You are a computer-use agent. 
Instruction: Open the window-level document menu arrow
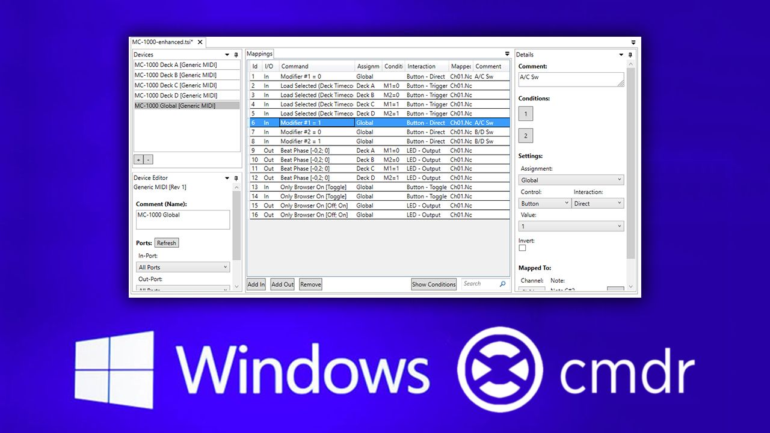click(x=633, y=43)
